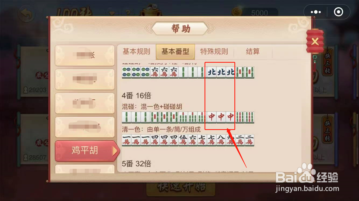359x201 pixels.
Task: Tap the back arrow icon at top left
Action: tap(26, 15)
